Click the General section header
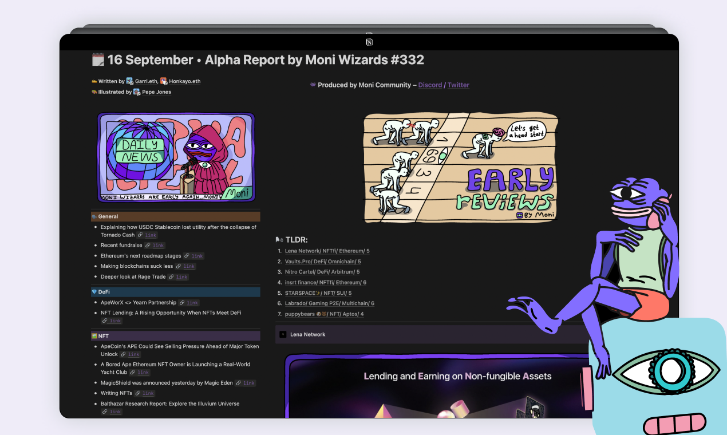 click(x=175, y=216)
